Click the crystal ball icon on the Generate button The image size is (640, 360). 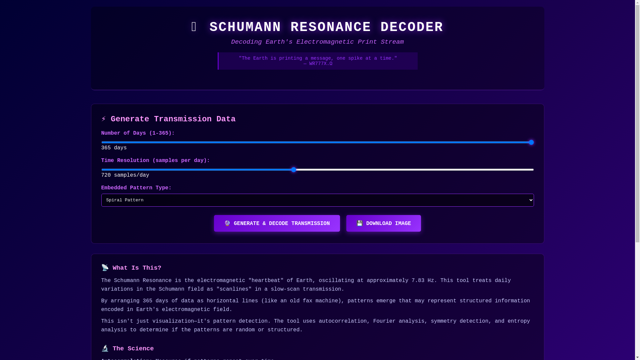click(x=227, y=223)
